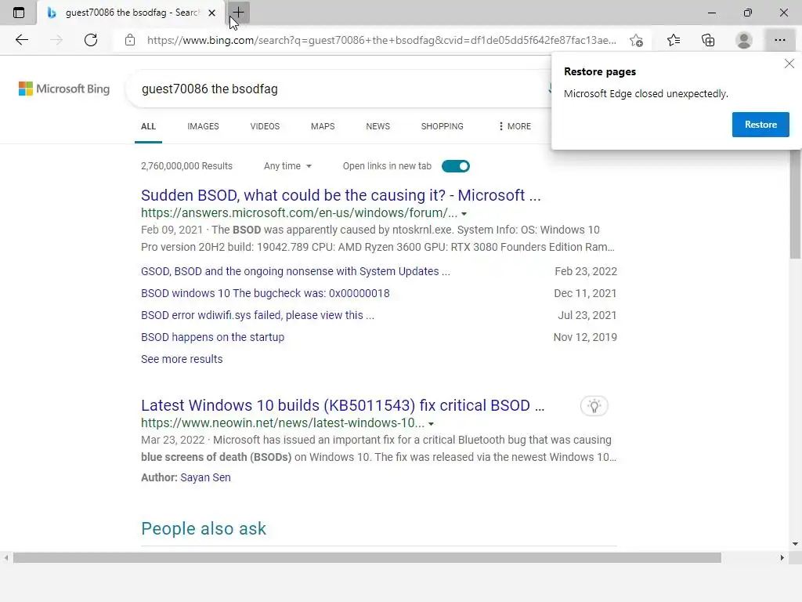Click the horizontal scrollbar thumb
802x602 pixels.
click(x=367, y=557)
